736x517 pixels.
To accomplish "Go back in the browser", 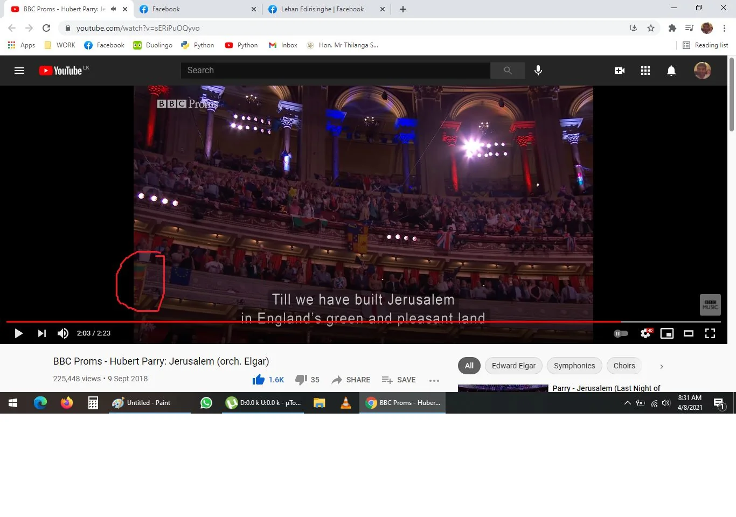I will (x=12, y=28).
